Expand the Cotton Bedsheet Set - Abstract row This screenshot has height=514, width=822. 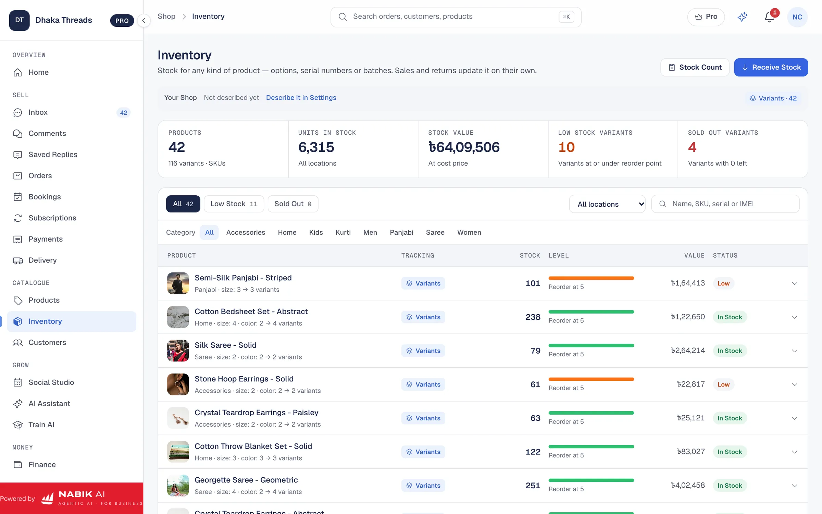pos(795,317)
